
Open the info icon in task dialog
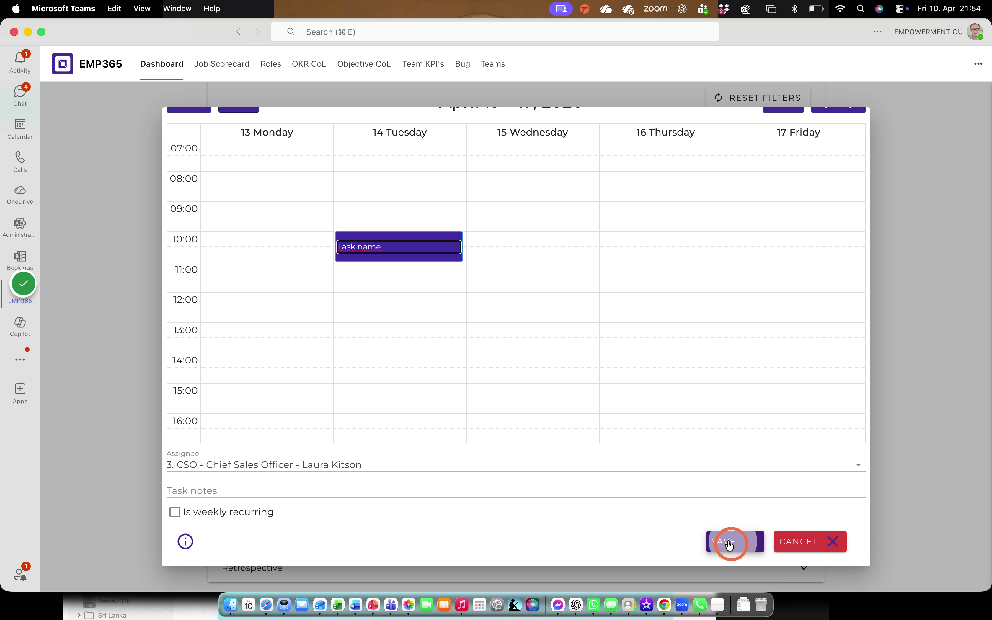(x=185, y=541)
